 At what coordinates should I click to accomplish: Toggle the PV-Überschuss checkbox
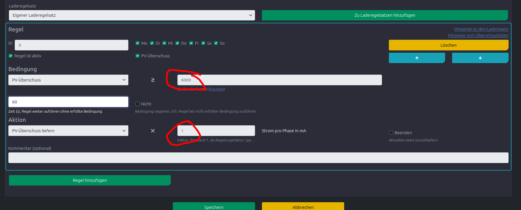[138, 56]
